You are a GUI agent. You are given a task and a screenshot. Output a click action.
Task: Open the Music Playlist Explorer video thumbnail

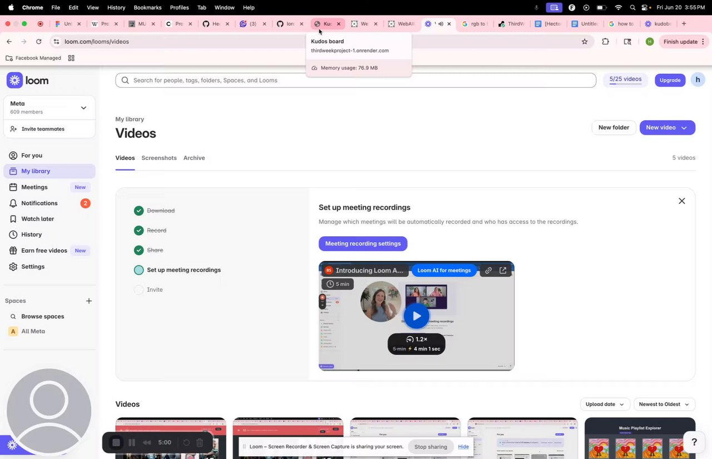tap(640, 438)
